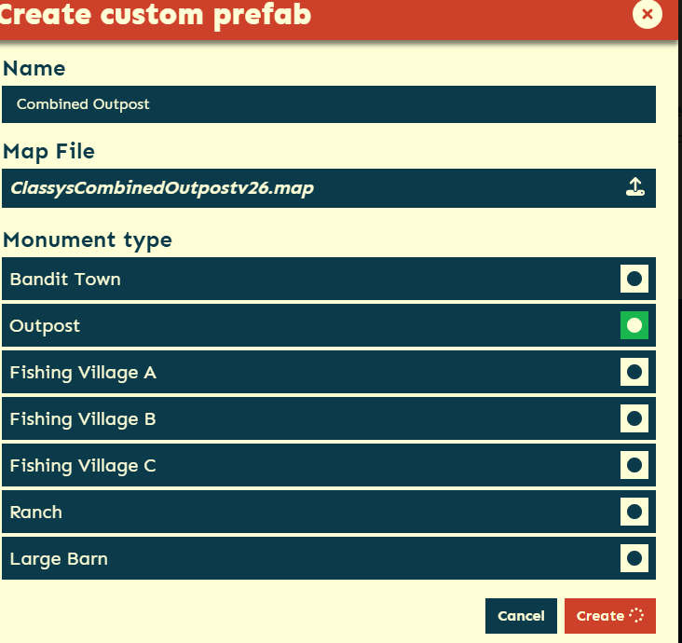Click the Fishing Village A label text
The width and height of the screenshot is (682, 643).
[83, 373]
